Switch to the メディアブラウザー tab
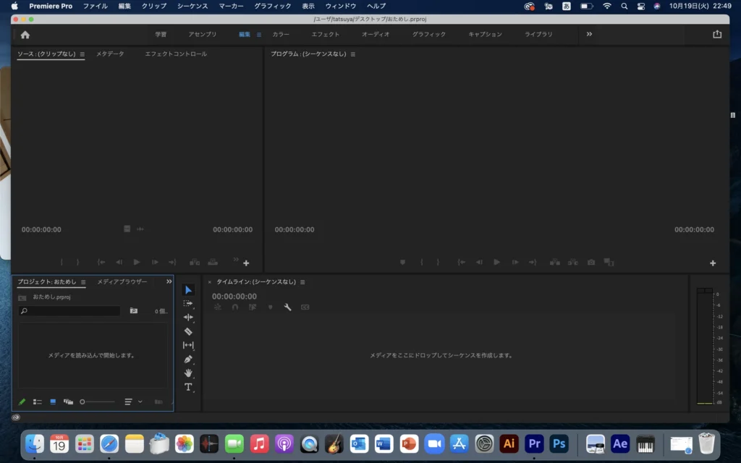 122,282
